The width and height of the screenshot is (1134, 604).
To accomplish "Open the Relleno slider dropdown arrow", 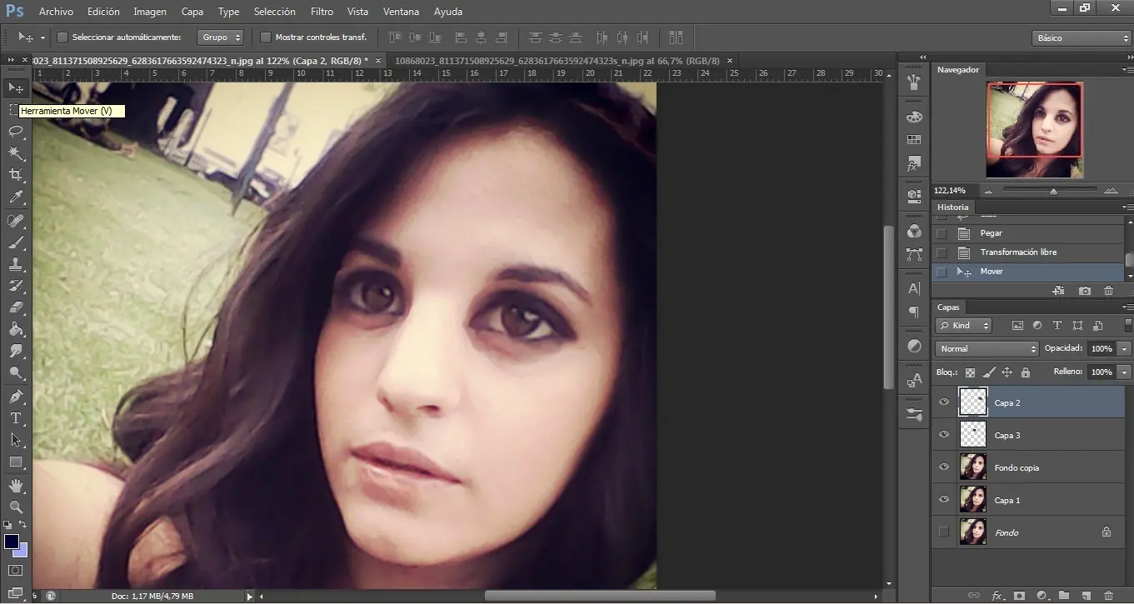I will click(1125, 372).
